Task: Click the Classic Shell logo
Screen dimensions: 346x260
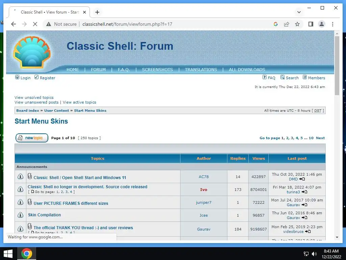Action: point(32,52)
